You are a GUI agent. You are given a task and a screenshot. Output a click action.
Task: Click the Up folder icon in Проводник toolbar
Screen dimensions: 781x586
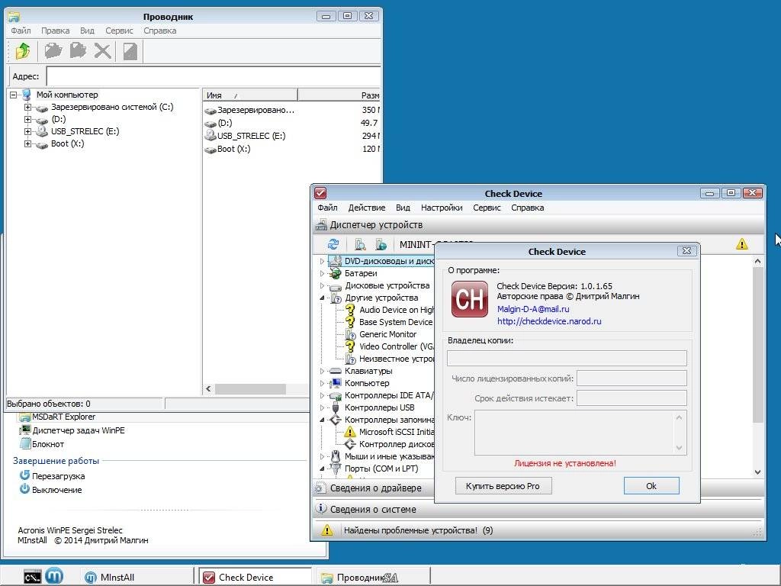23,51
